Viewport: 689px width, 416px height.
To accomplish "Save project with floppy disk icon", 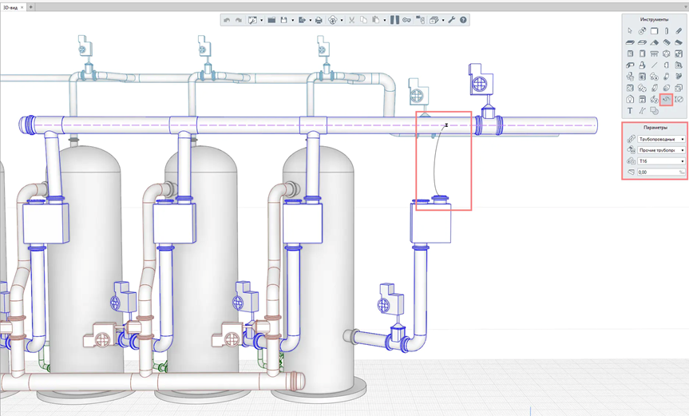I will coord(284,20).
